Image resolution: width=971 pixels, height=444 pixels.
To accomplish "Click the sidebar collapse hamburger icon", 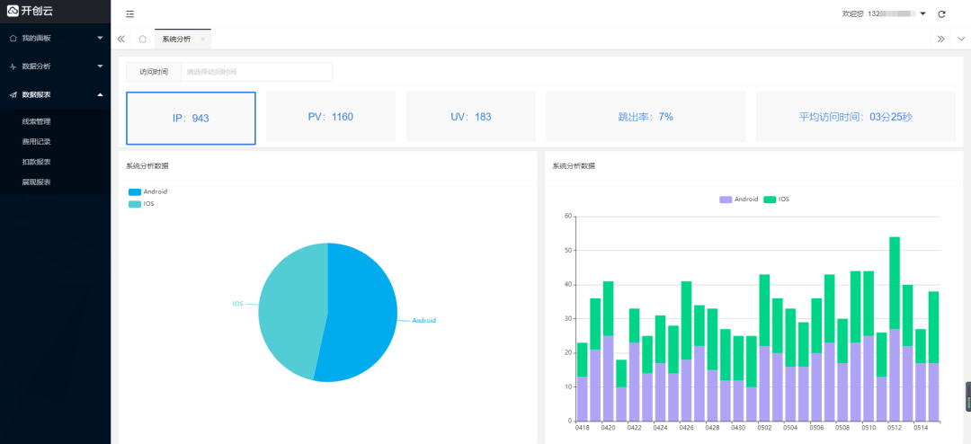I will [130, 13].
